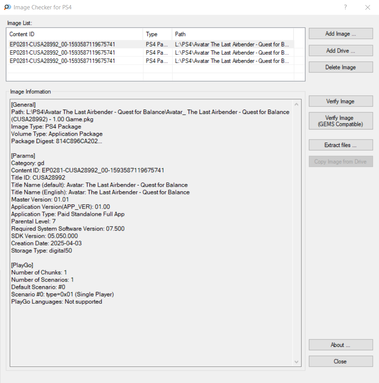Select the second image row's Content ID
The width and height of the screenshot is (379, 383).
click(62, 52)
